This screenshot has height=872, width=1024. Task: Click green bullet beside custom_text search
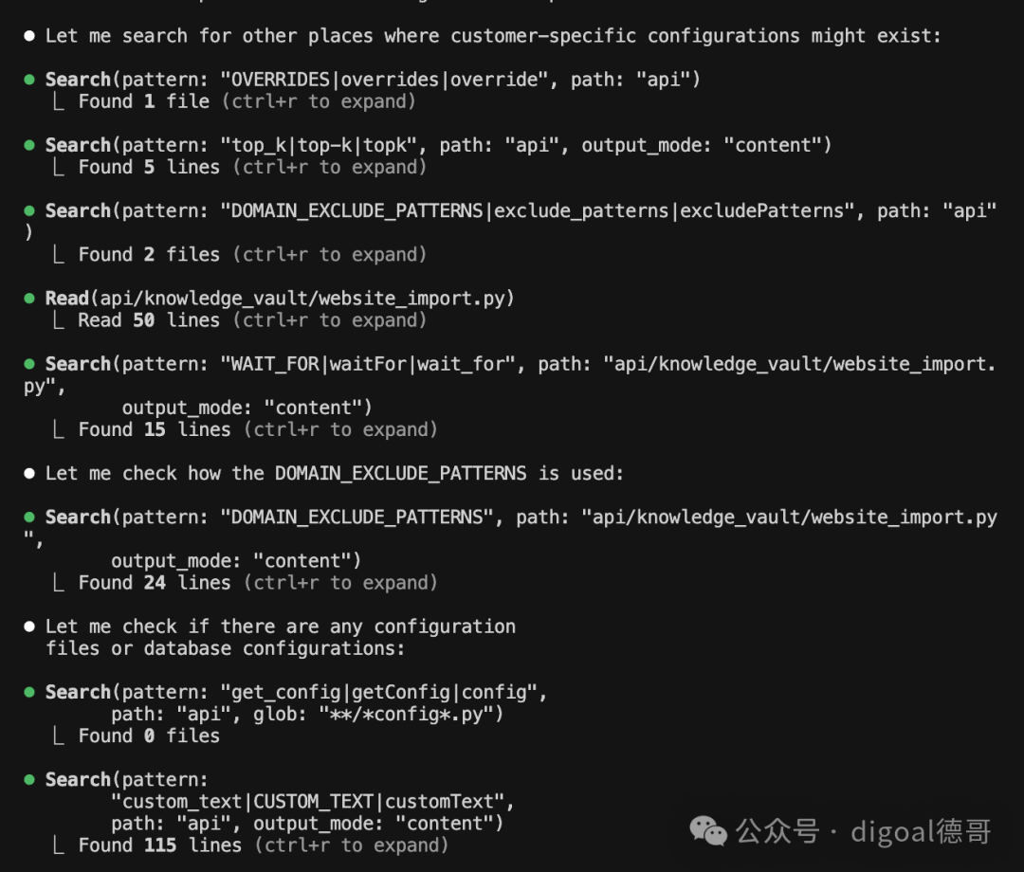29,779
